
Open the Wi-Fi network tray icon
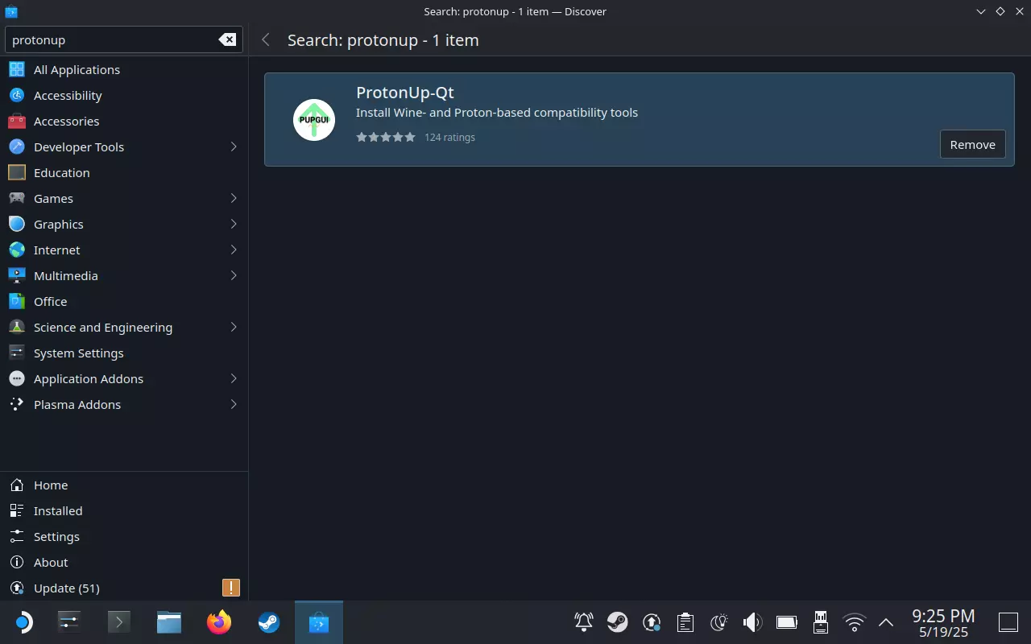854,622
